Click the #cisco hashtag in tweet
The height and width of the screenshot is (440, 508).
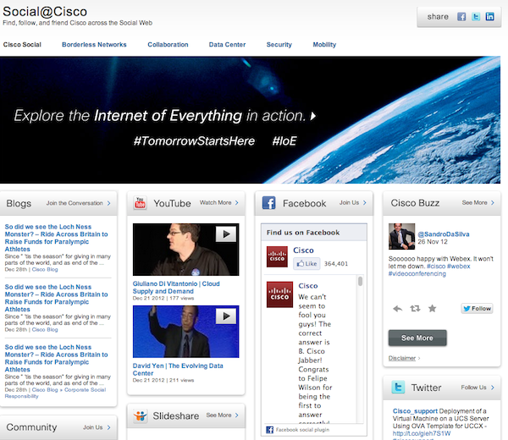[436, 267]
